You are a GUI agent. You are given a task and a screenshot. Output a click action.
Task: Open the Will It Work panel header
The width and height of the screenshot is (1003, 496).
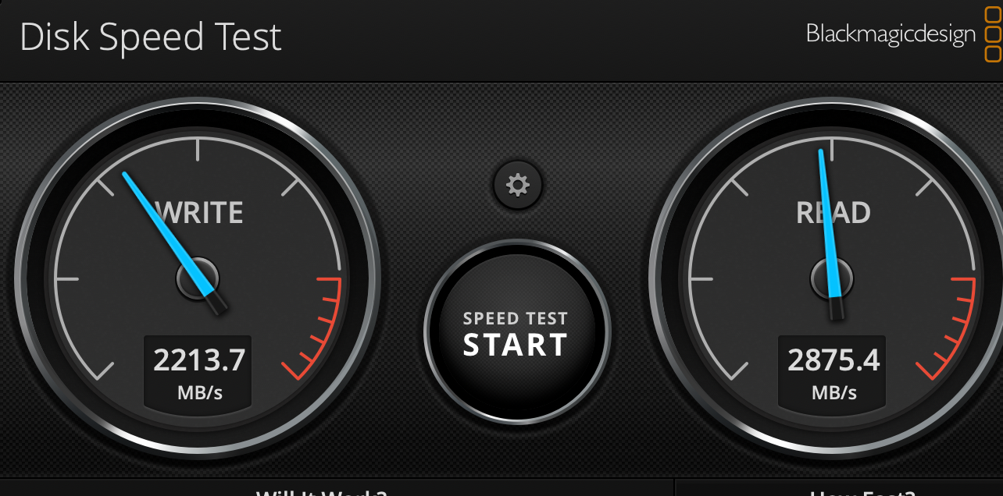321,493
